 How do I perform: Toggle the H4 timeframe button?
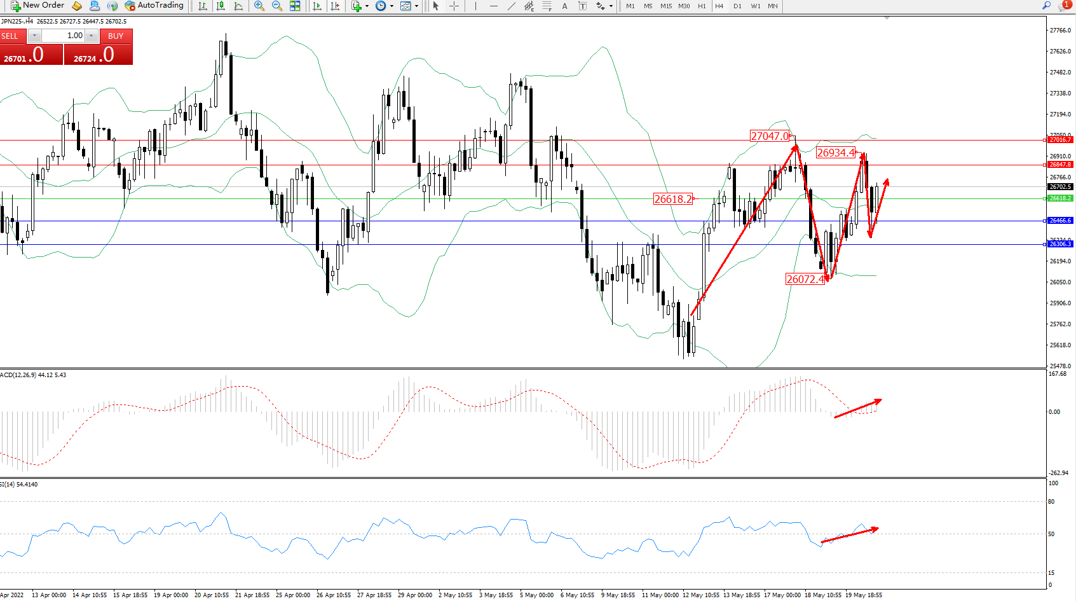pyautogui.click(x=719, y=6)
